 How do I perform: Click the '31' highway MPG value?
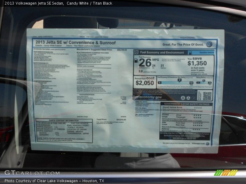(x=162, y=66)
